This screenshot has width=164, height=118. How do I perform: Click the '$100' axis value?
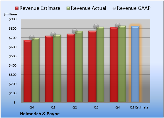pyautogui.click(x=13, y=93)
